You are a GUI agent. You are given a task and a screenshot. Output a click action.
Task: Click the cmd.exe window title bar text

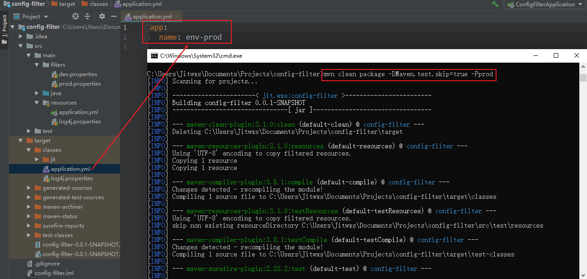point(201,56)
